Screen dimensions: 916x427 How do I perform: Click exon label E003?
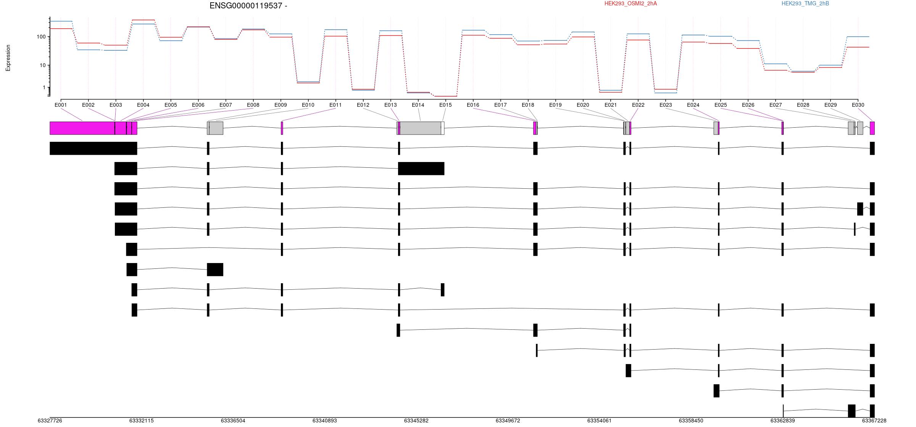[116, 105]
